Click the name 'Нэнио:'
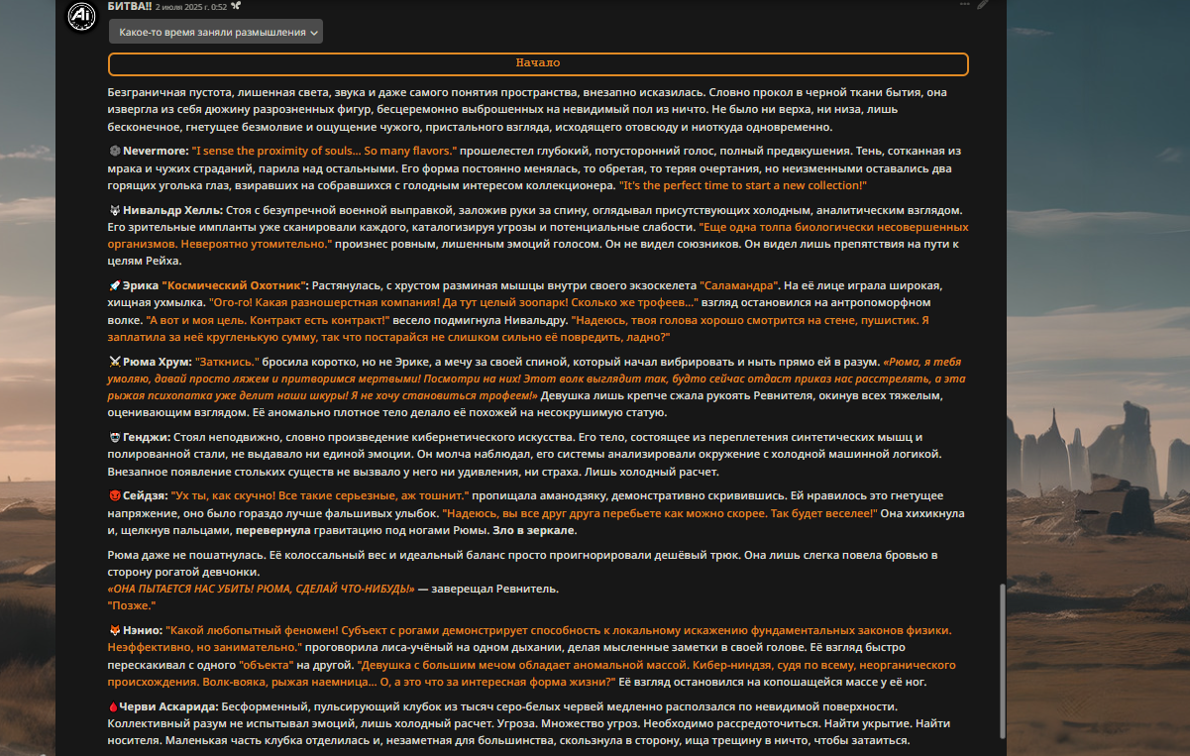Image resolution: width=1190 pixels, height=756 pixels. point(142,630)
